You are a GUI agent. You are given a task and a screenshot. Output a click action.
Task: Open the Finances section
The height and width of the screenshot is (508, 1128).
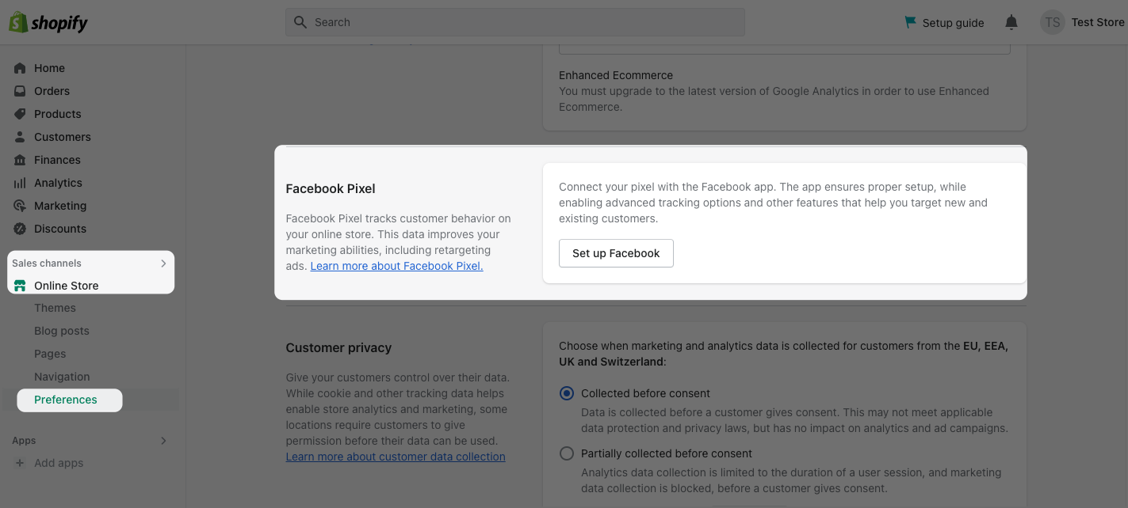(x=55, y=160)
